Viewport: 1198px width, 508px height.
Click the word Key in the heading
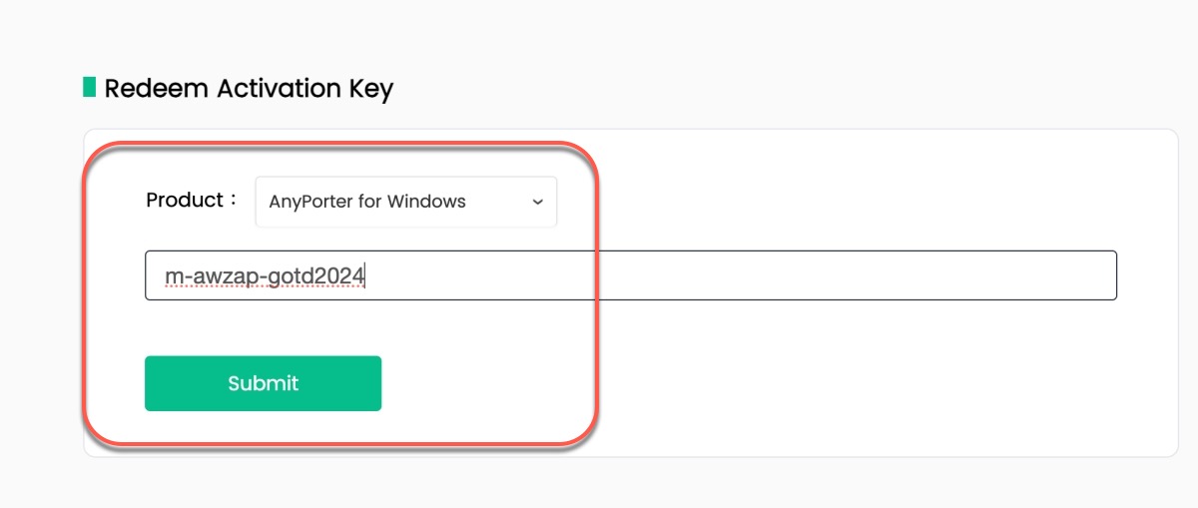pos(370,89)
